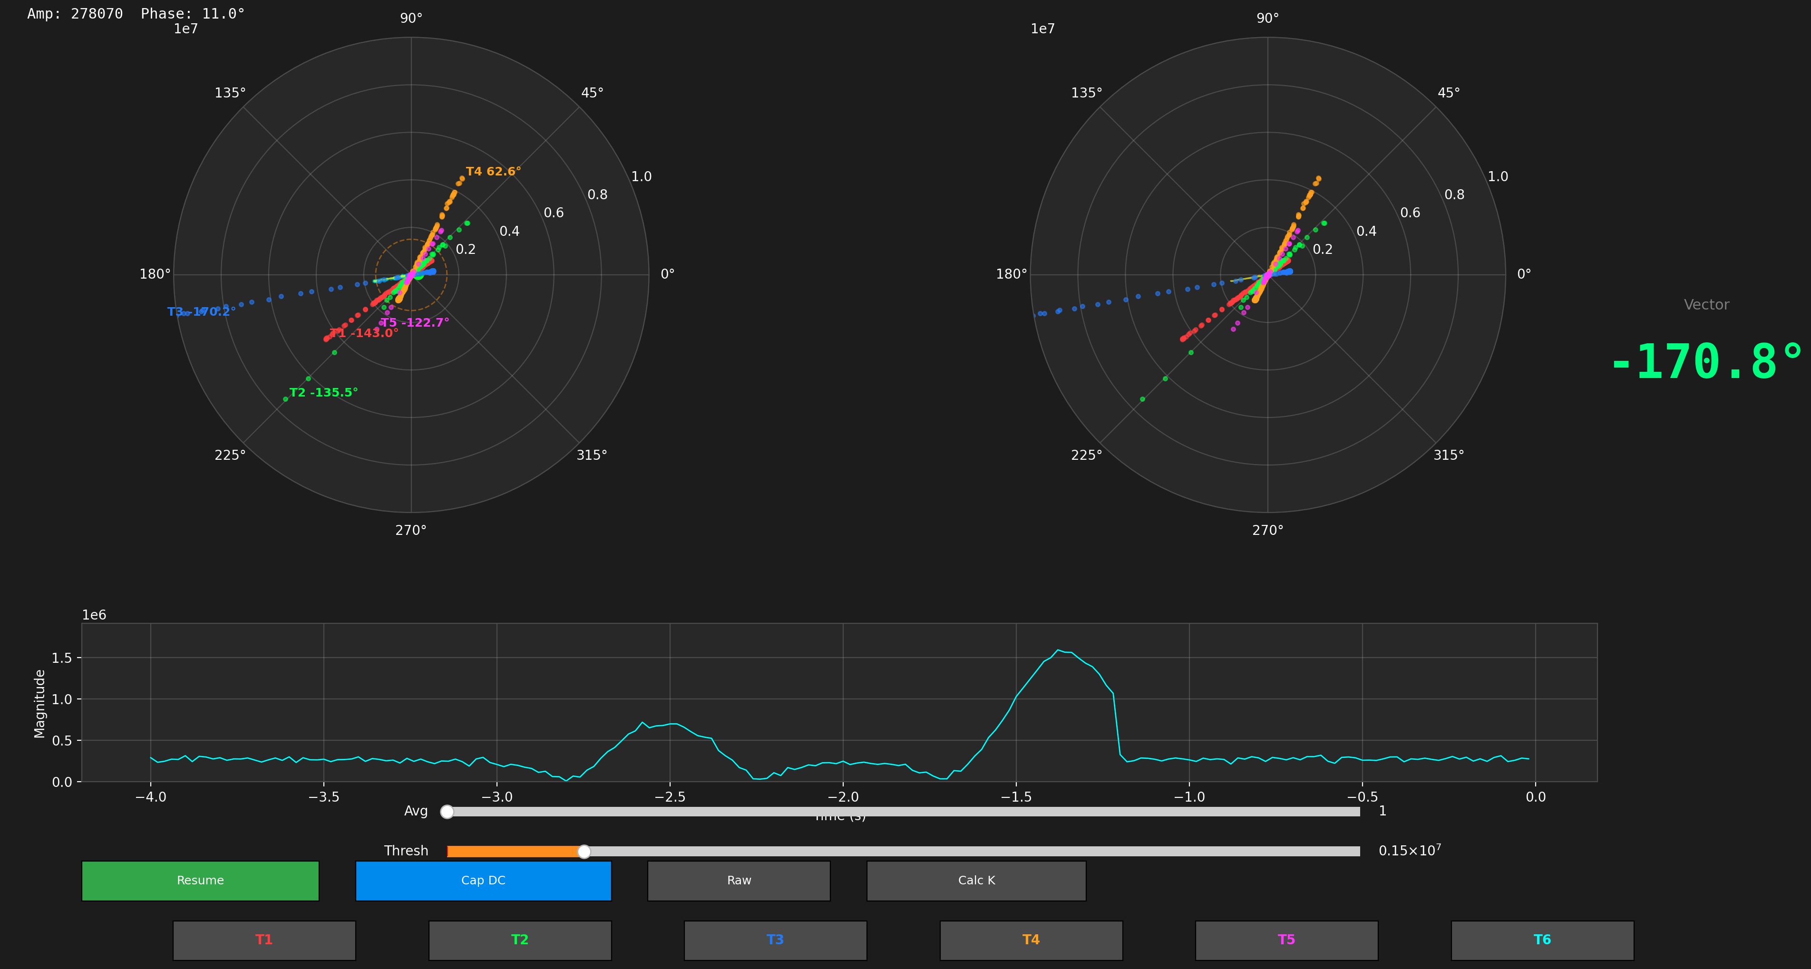Image resolution: width=1811 pixels, height=969 pixels.
Task: Click the T2 -135.5° label on polar plot
Action: (323, 392)
